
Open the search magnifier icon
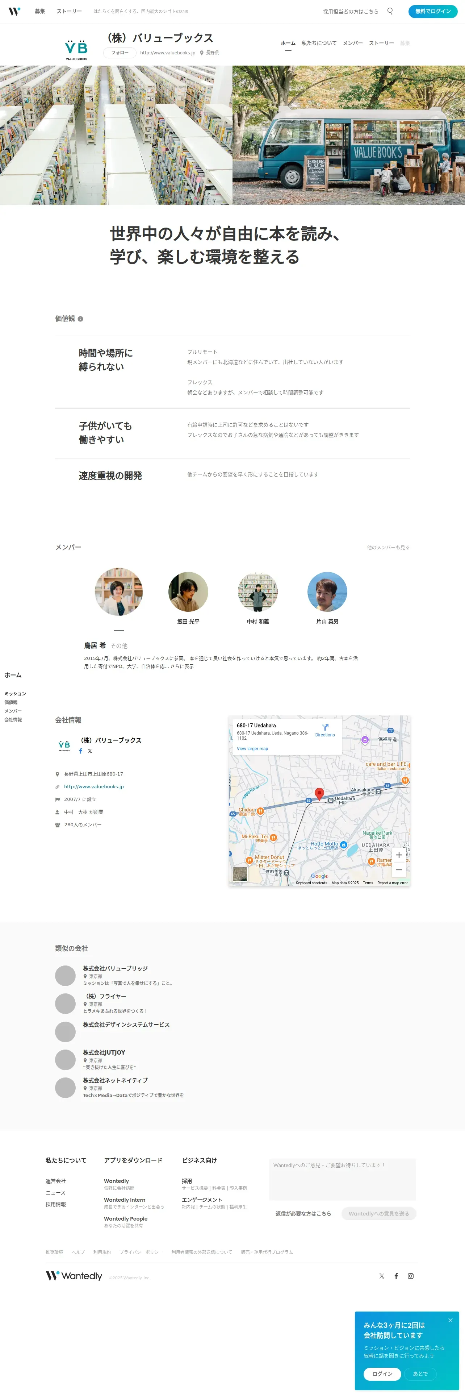[390, 11]
